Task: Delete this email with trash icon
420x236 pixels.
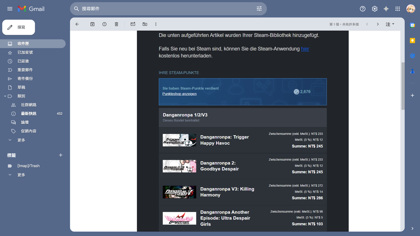Action: [x=116, y=24]
